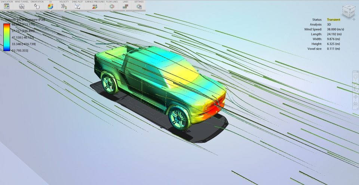Click the small compass icon below ViewCube

click(354, 19)
